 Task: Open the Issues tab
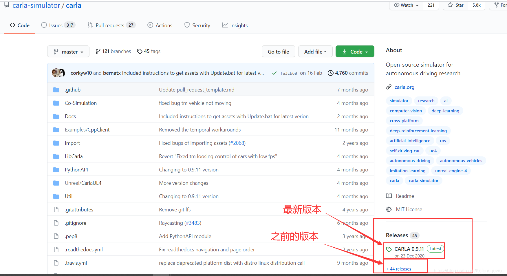click(58, 25)
